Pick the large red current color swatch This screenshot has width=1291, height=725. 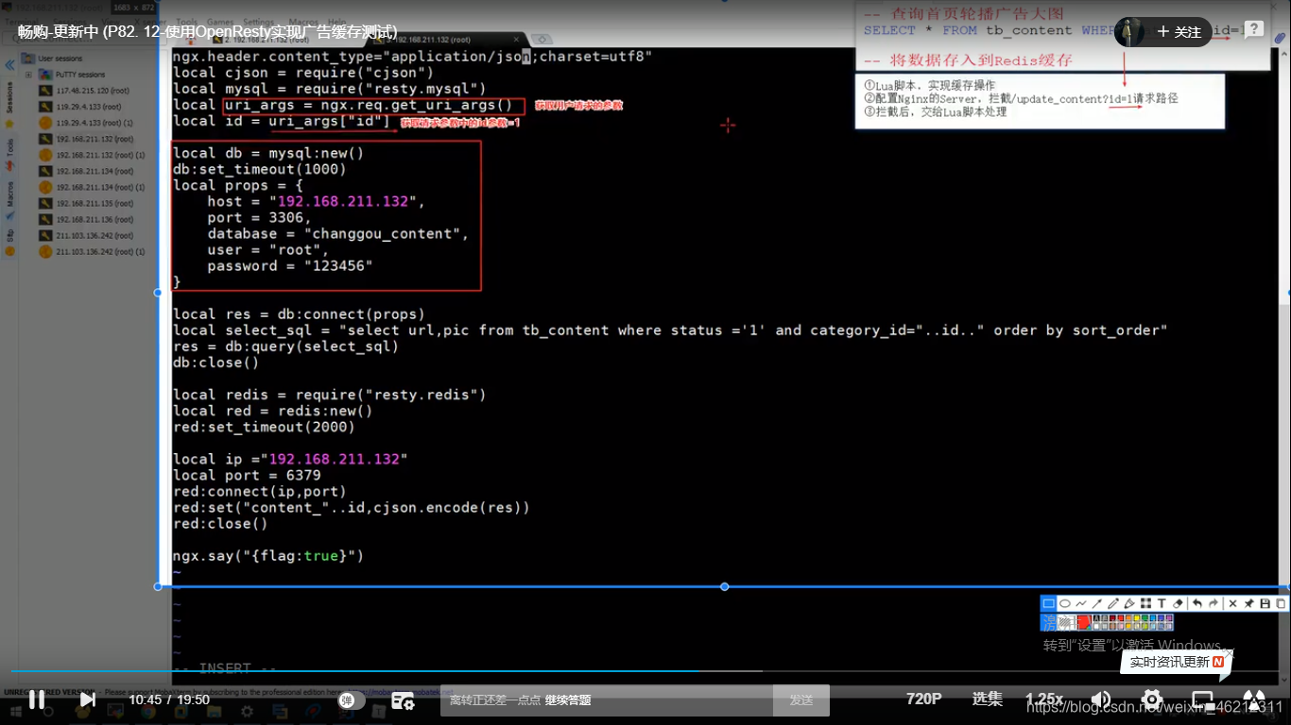click(1083, 622)
